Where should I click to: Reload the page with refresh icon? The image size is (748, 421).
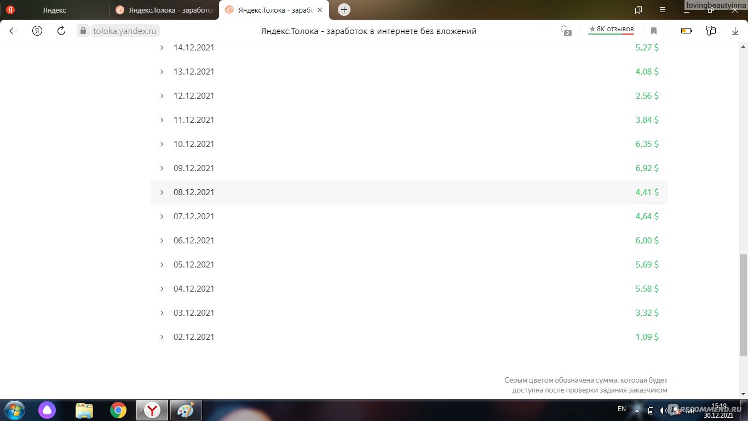pyautogui.click(x=61, y=31)
